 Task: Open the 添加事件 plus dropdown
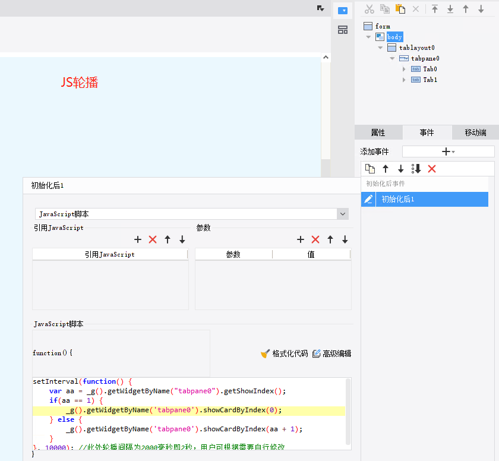(448, 151)
